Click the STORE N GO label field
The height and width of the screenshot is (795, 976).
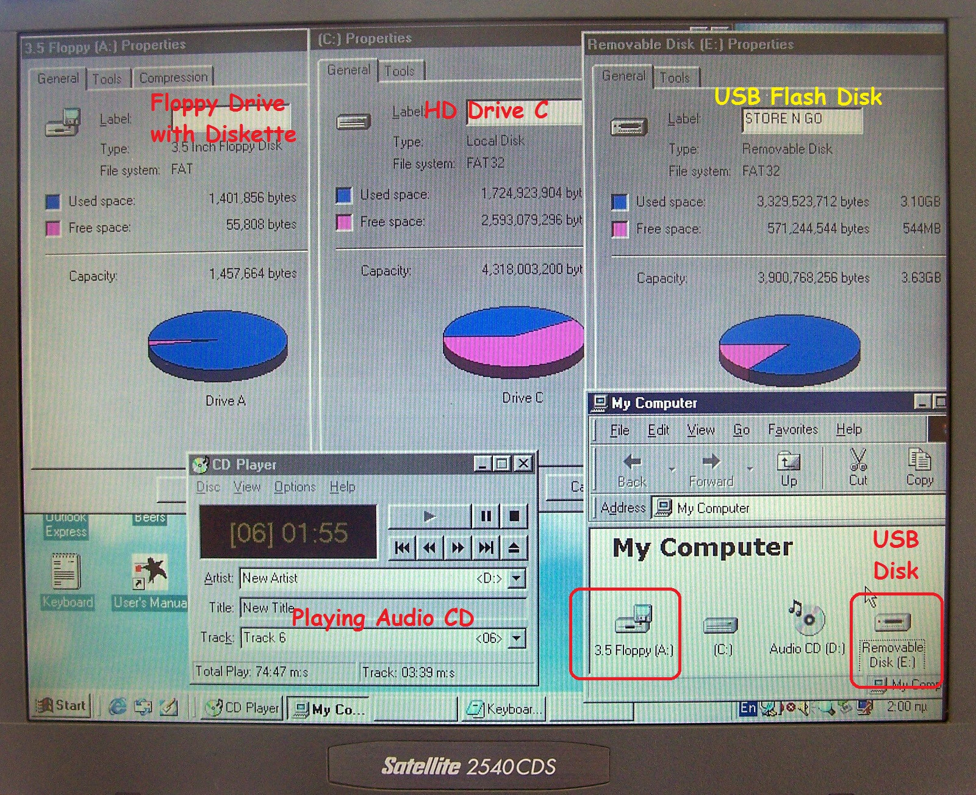click(x=802, y=119)
